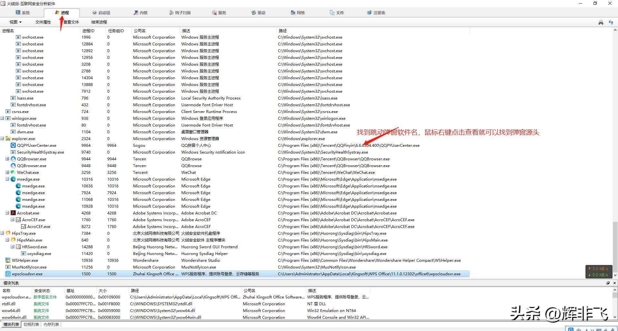Sort processes by the 路径 column header
Image resolution: width=618 pixels, height=331 pixels.
[x=373, y=31]
